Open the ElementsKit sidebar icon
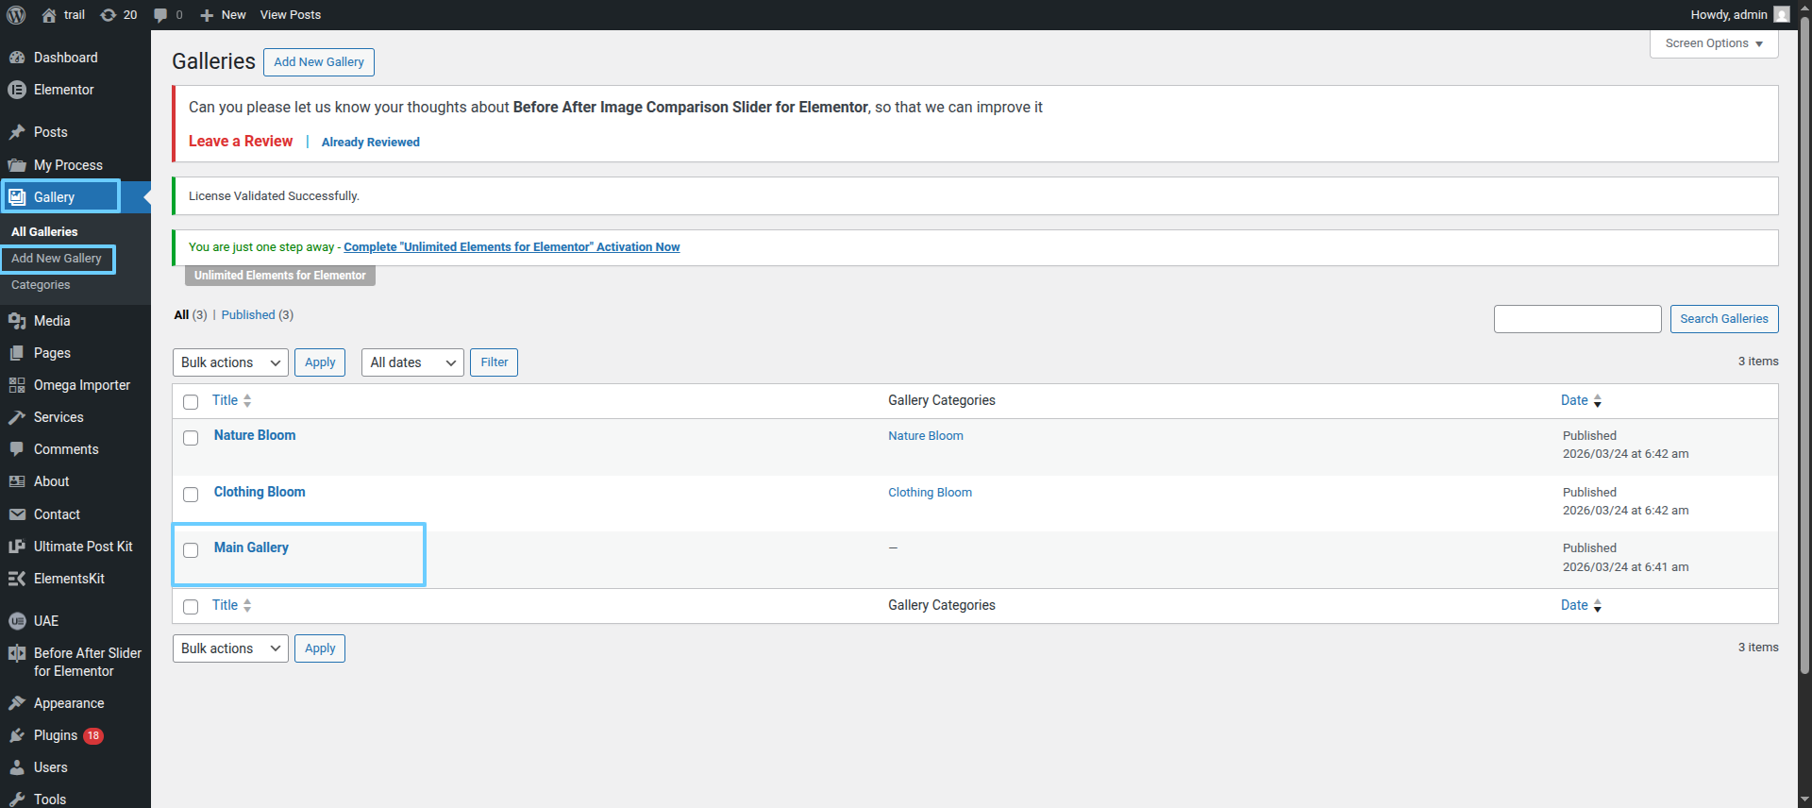 [x=17, y=579]
